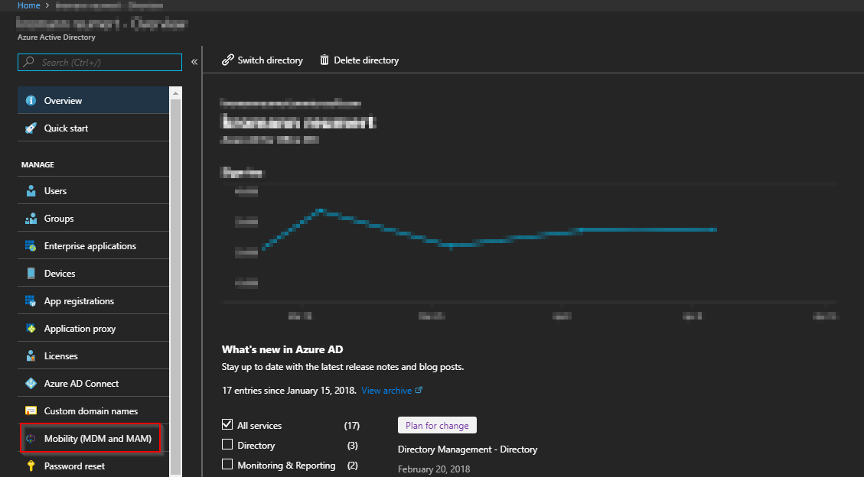Check the Monitoring & Reporting checkbox
The height and width of the screenshot is (477, 864).
pos(227,464)
